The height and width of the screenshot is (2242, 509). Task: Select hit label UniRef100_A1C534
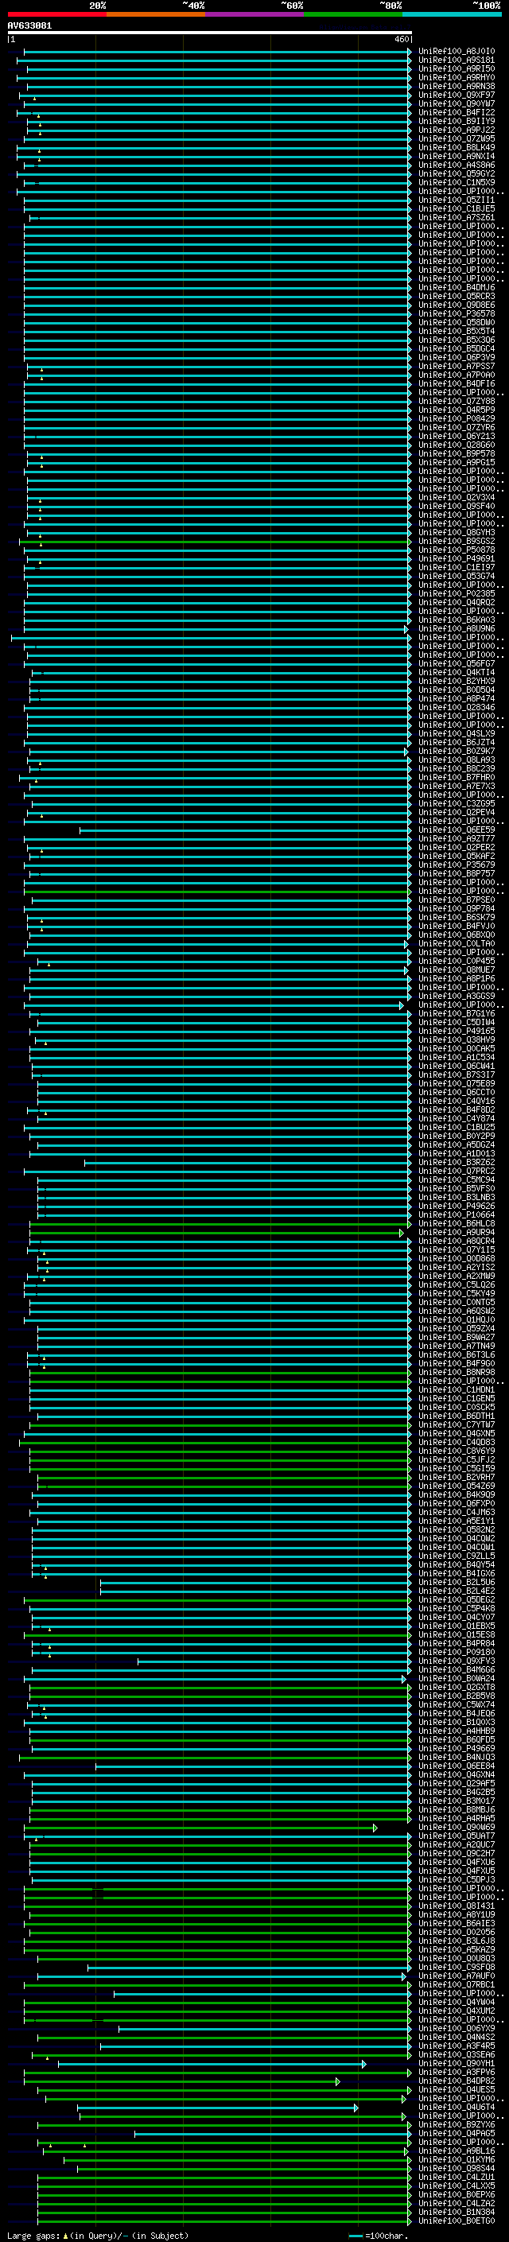457,1058
